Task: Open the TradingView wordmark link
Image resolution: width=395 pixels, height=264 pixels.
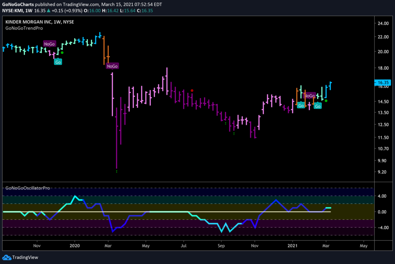Action: (25, 257)
